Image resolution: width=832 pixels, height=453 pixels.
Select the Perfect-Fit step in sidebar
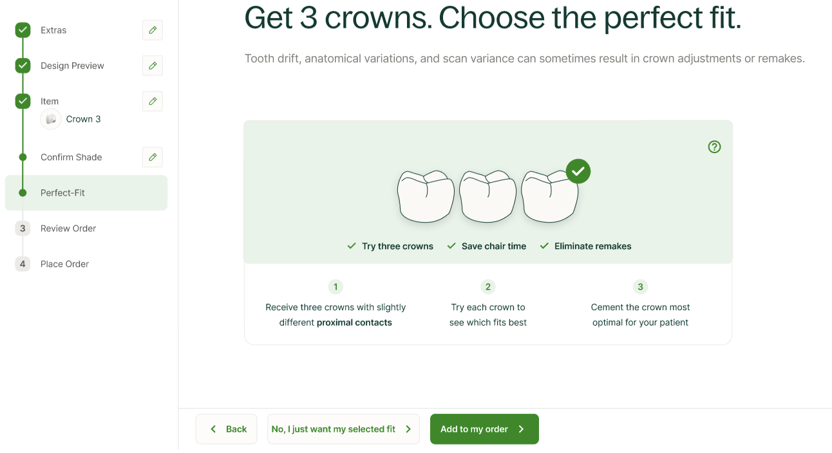point(86,193)
